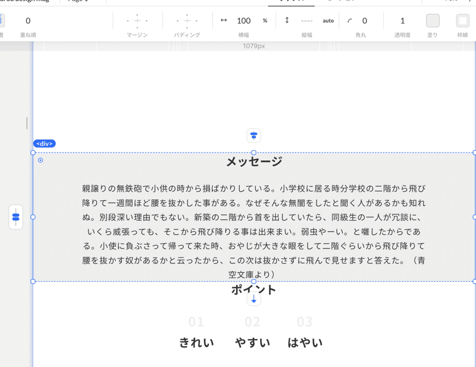Select the faded 01 number
Image resolution: width=476 pixels, height=367 pixels.
point(196,322)
